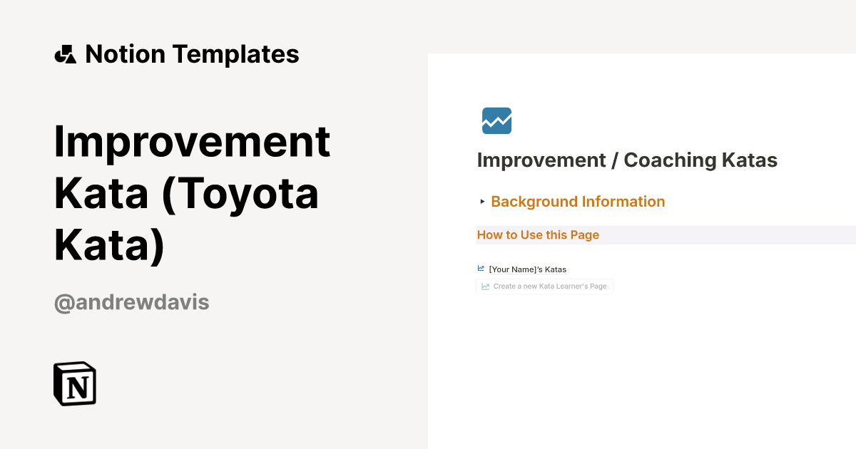Open the Improvement Kata (Toyota Kata) title

[x=191, y=193]
